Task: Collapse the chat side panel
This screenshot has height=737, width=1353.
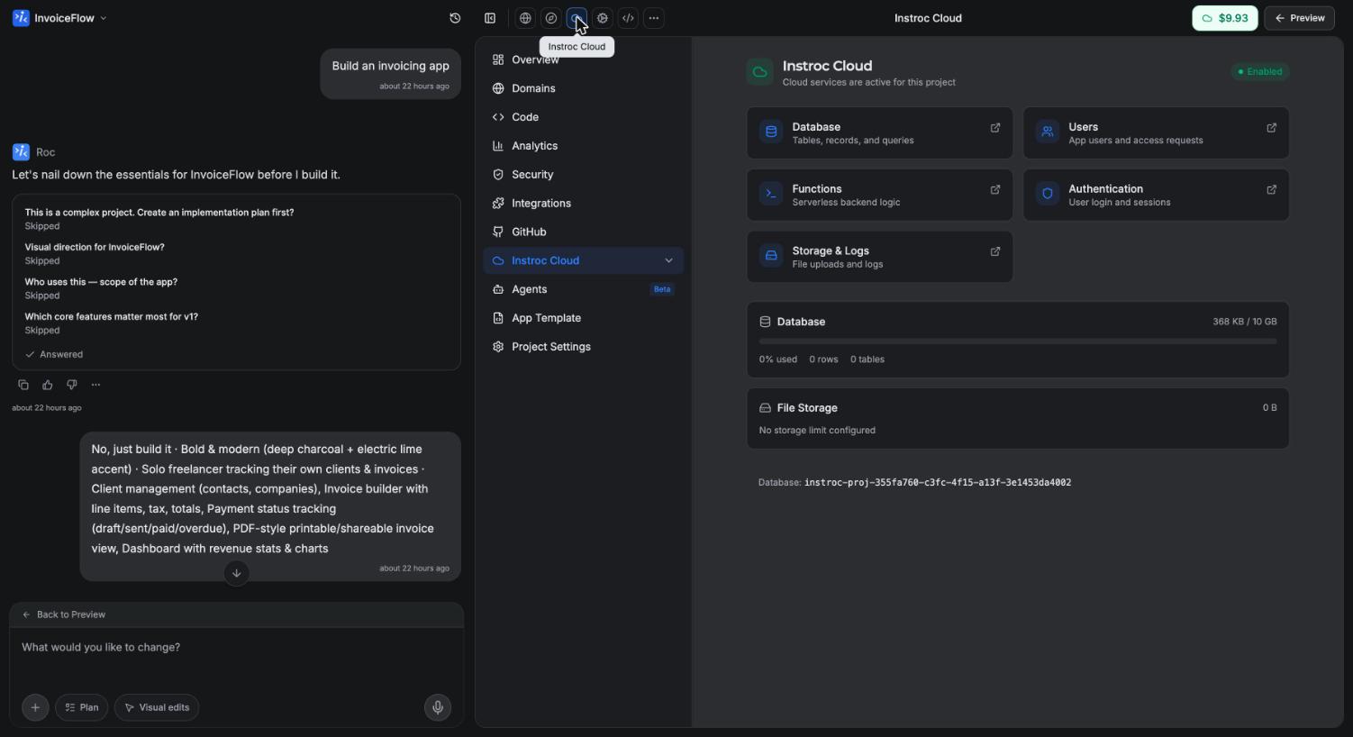Action: pos(490,18)
